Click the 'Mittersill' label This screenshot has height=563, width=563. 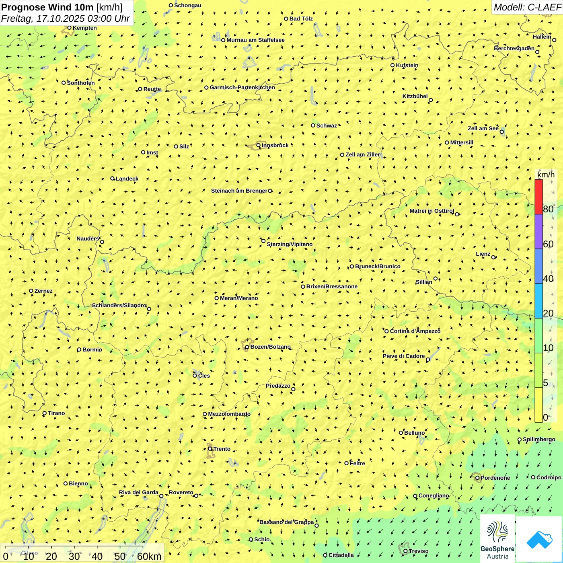pyautogui.click(x=462, y=142)
